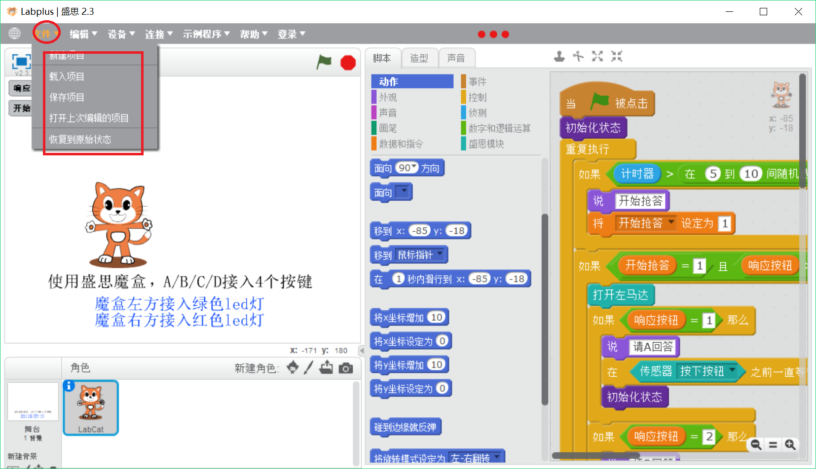Click the blocks palette vertical scrollbar
The image size is (816, 469).
click(x=545, y=309)
